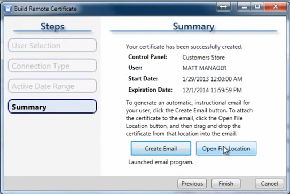
Task: Select the User Selection step
Action: 52,45
